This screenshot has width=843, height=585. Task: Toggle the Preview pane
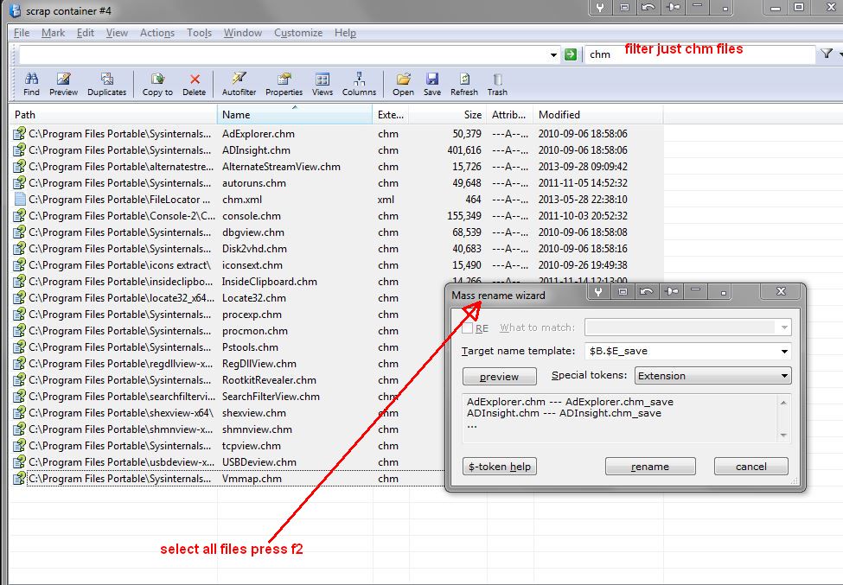tap(63, 85)
